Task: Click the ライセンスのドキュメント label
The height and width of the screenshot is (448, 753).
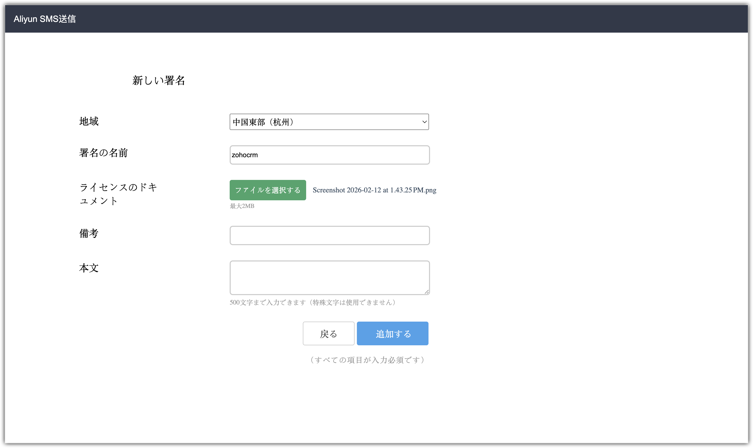Action: pyautogui.click(x=118, y=194)
